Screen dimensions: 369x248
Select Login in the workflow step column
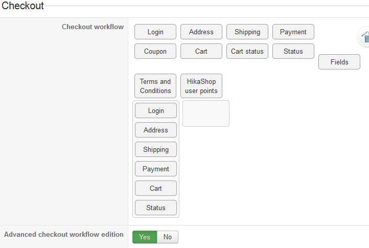[156, 110]
